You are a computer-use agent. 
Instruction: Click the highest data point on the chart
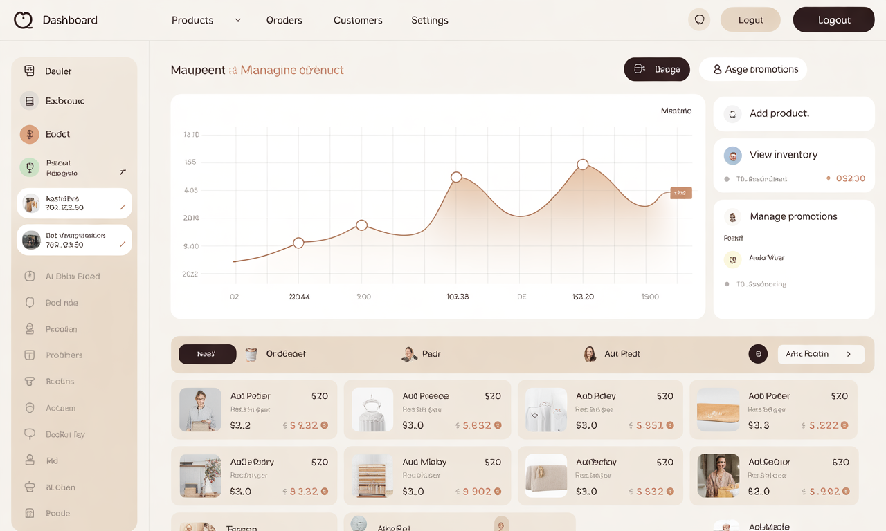(x=583, y=165)
